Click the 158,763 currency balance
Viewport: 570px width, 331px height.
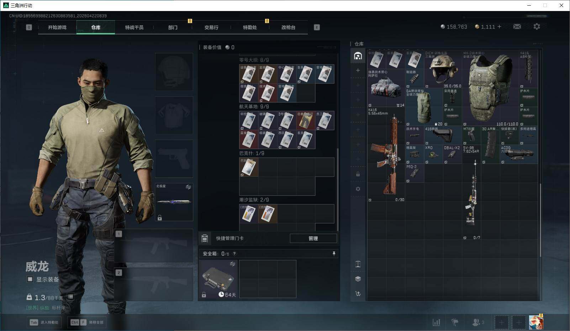[454, 27]
